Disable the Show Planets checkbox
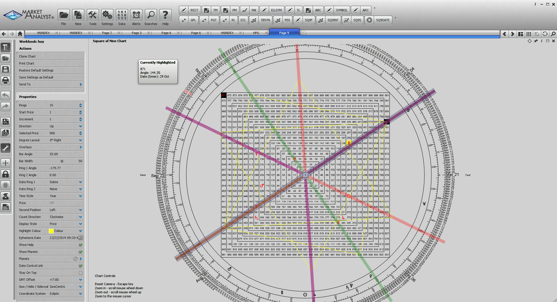The height and width of the screenshot is (302, 557). [81, 252]
